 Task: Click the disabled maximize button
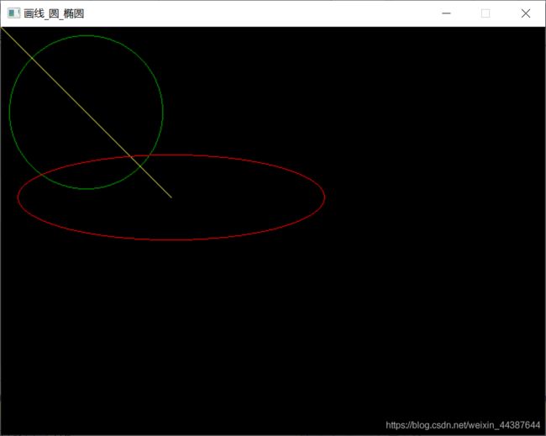coord(486,13)
